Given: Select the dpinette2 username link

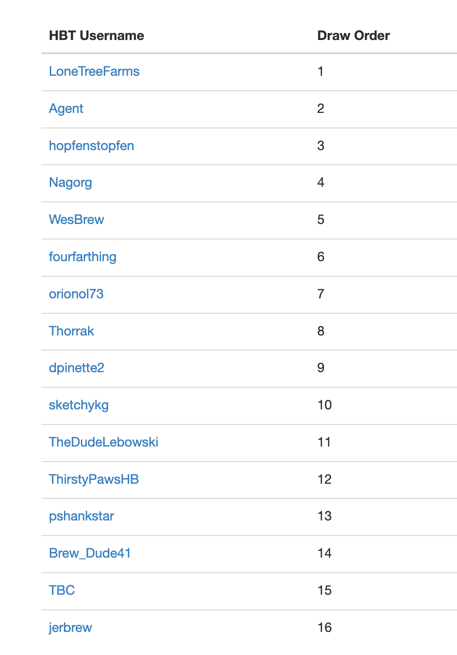Looking at the screenshot, I should click(77, 368).
